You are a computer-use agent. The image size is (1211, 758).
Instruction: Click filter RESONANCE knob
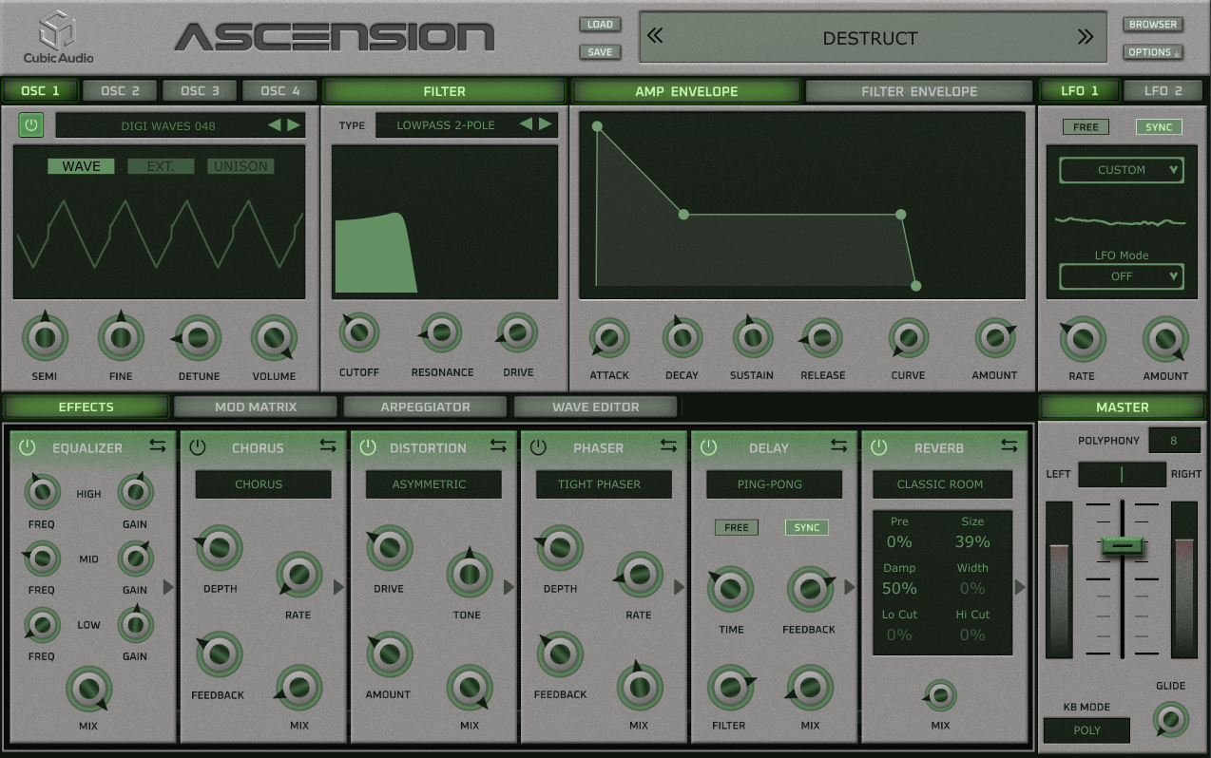441,332
